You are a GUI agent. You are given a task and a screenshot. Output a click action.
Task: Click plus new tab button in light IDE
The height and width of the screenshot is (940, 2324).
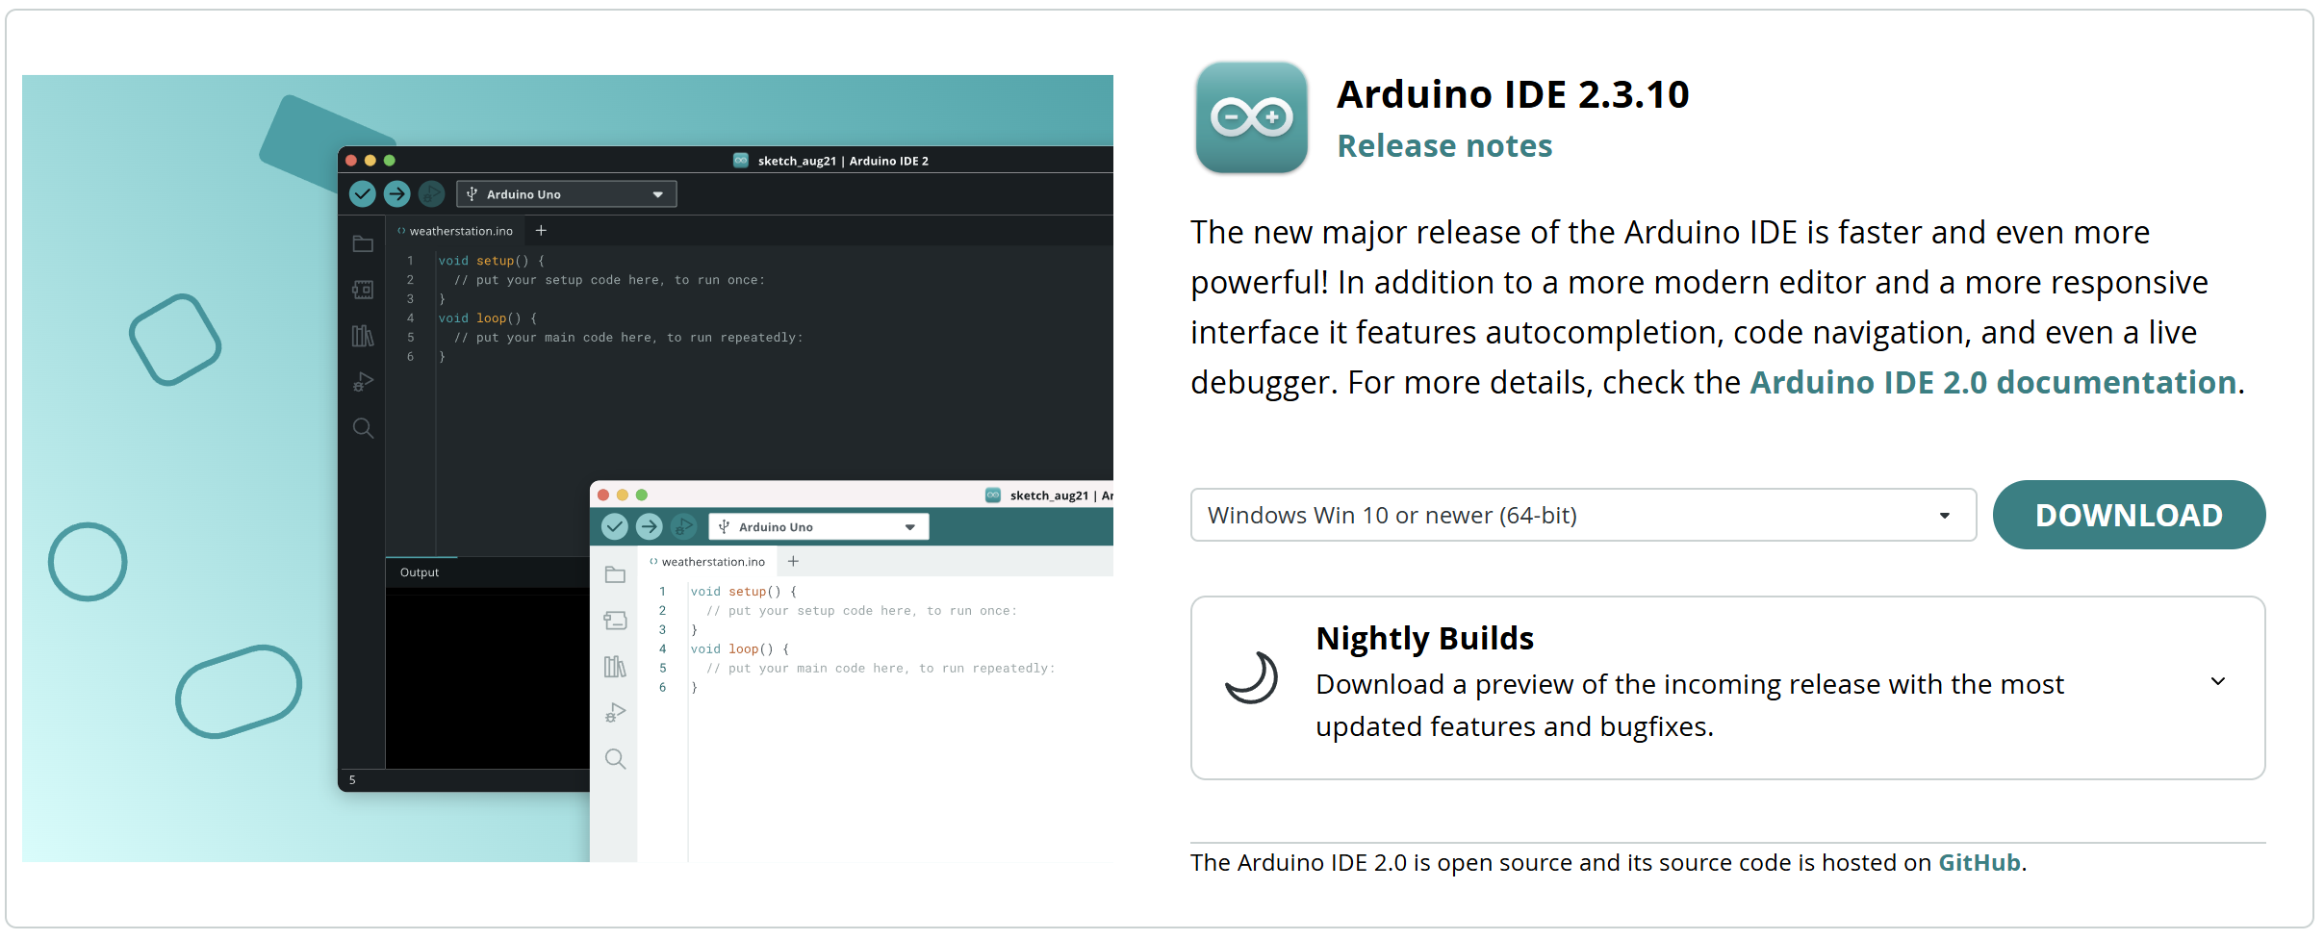[793, 561]
